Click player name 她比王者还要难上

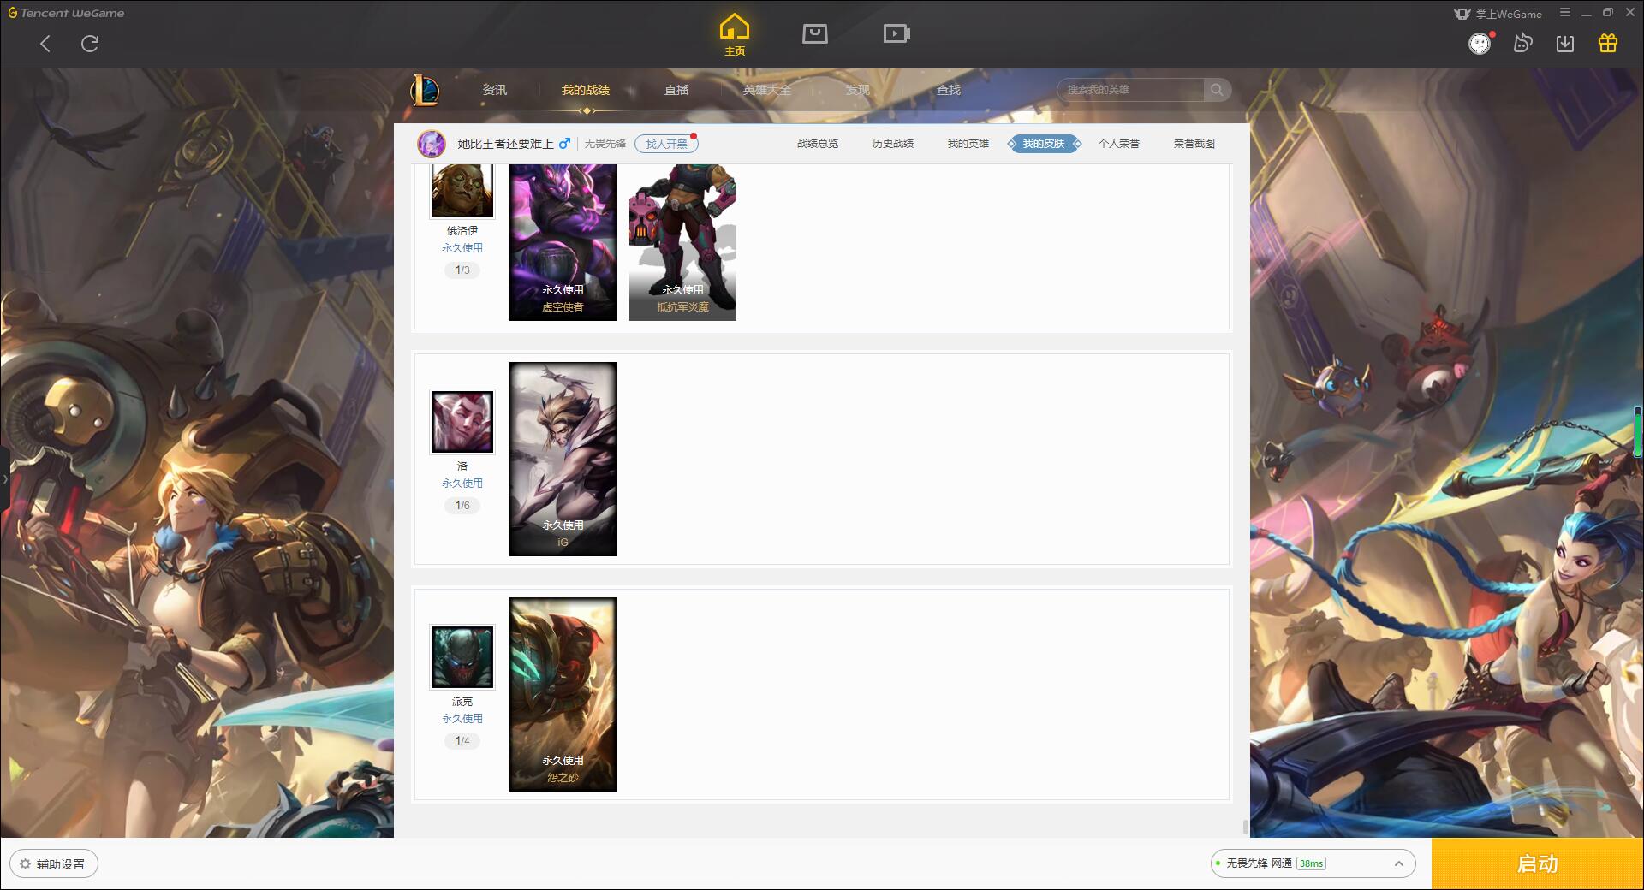coord(505,144)
